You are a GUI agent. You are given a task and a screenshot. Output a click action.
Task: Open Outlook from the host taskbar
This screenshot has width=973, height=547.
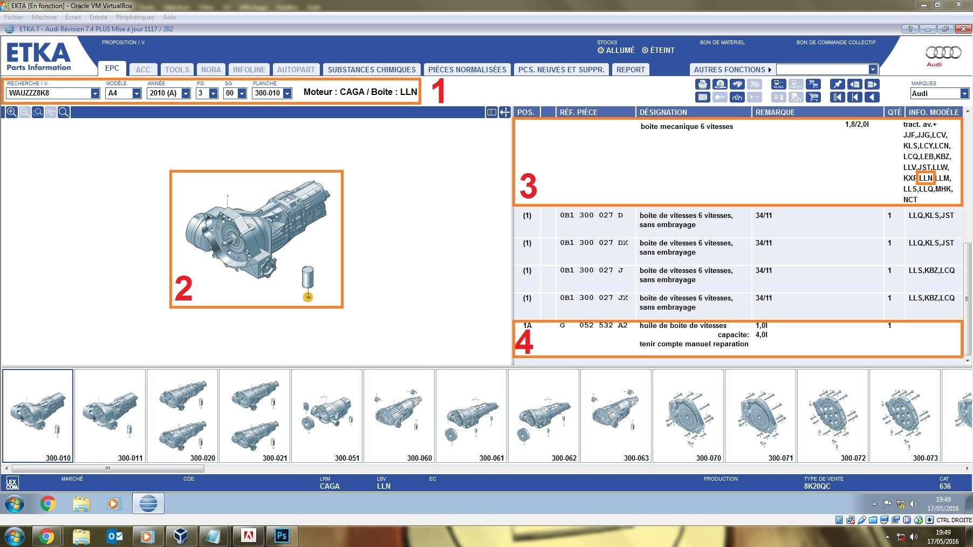(114, 536)
